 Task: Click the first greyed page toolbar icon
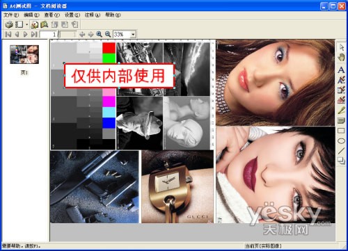(55, 24)
